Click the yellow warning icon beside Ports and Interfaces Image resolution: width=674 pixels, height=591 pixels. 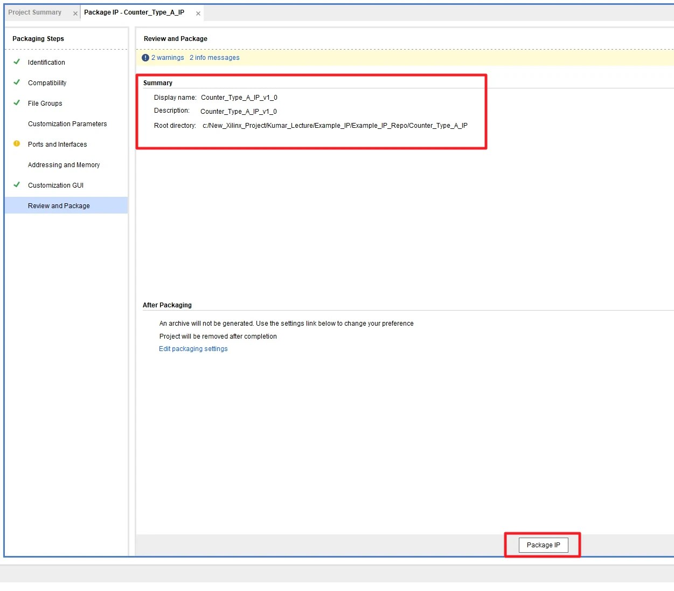coord(17,143)
